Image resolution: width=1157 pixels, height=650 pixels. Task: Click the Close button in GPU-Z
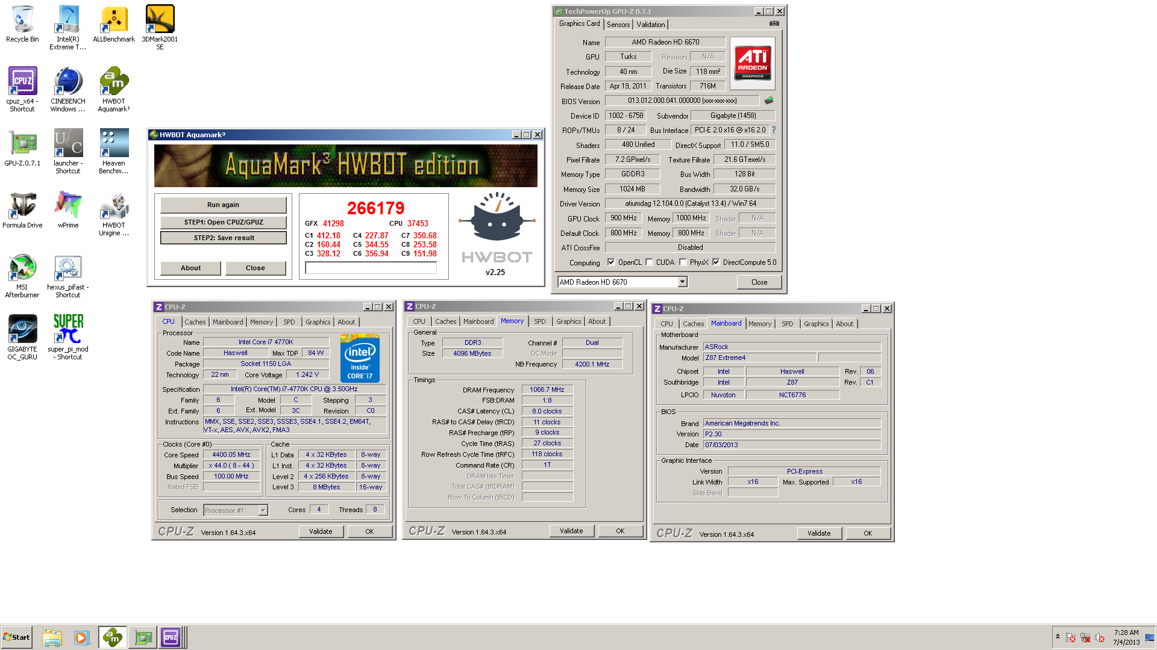point(759,282)
